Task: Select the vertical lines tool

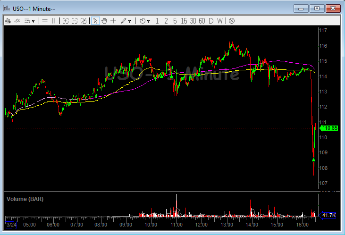Action: point(54,21)
